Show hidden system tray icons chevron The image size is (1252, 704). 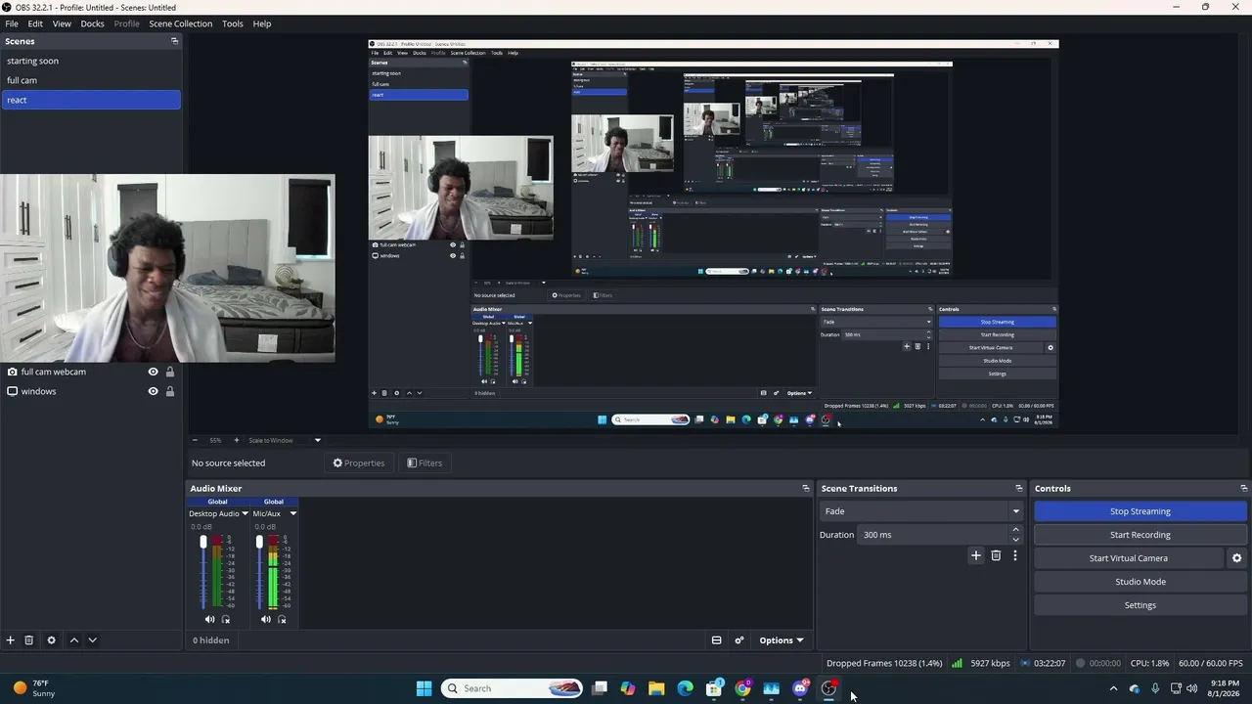pos(1113,688)
